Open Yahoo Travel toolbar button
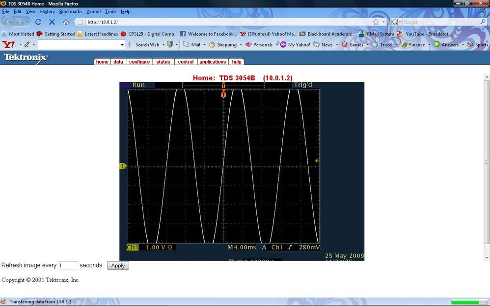Image resolution: width=490 pixels, height=306 pixels. tap(382, 45)
